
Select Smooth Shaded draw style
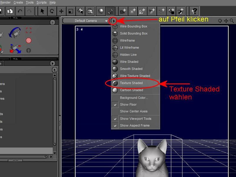pos(135,69)
